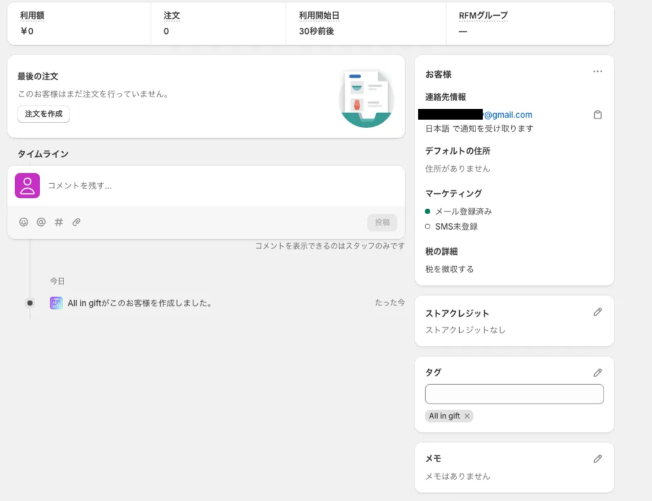This screenshot has height=501, width=652.
Task: Insert emoji in timeline comment
Action: pos(24,222)
